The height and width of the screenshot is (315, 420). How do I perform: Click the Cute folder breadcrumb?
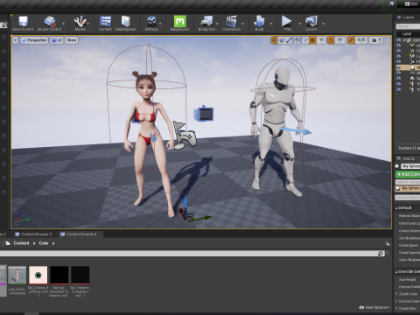44,243
